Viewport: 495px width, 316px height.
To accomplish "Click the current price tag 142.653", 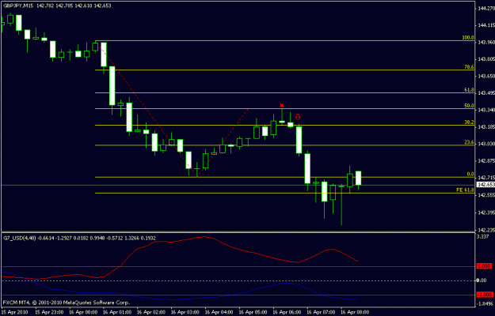I will coord(485,185).
